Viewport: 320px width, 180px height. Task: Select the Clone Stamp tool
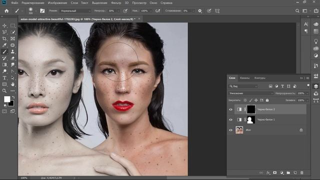12,51
